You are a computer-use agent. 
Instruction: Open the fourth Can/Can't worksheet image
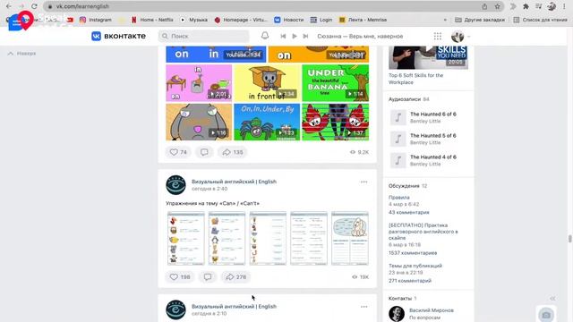tap(309, 238)
